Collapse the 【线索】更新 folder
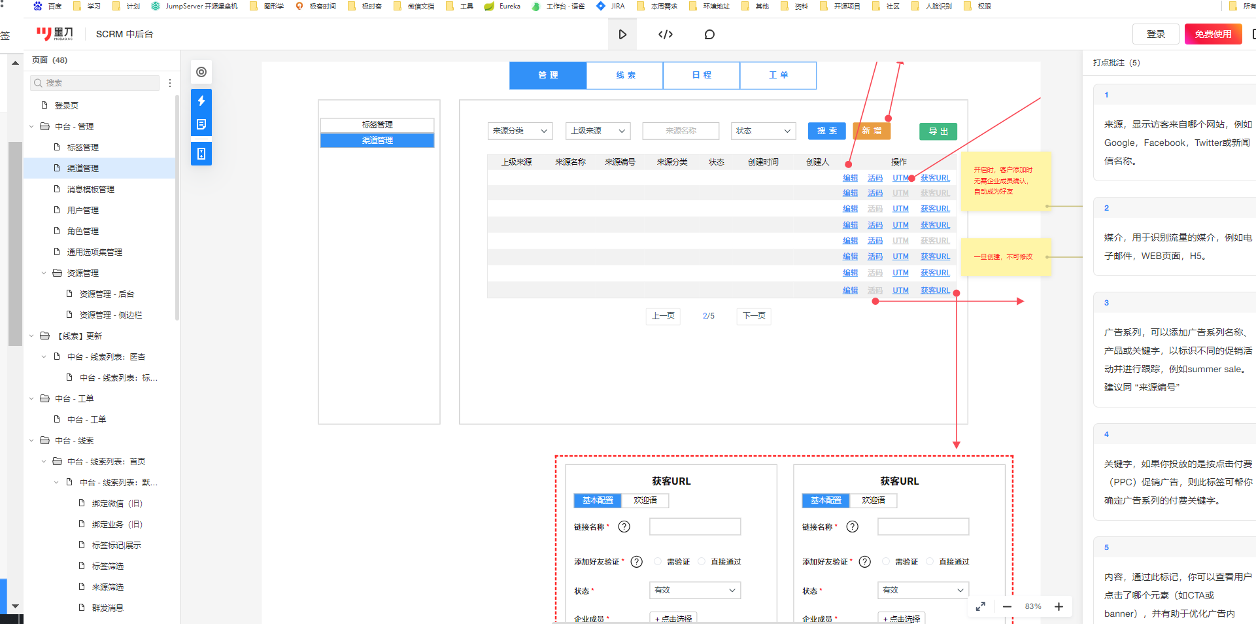 [x=31, y=336]
